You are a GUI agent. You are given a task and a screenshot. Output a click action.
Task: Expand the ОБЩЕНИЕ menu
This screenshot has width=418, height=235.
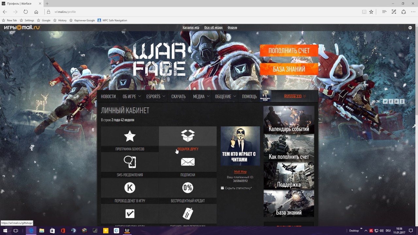click(225, 96)
